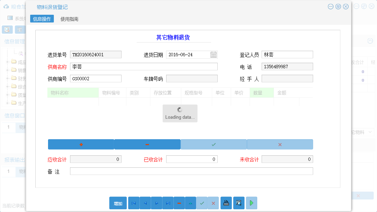
Task: Click the confirm checkmark icon in bottom toolbar
Action: pos(202,203)
